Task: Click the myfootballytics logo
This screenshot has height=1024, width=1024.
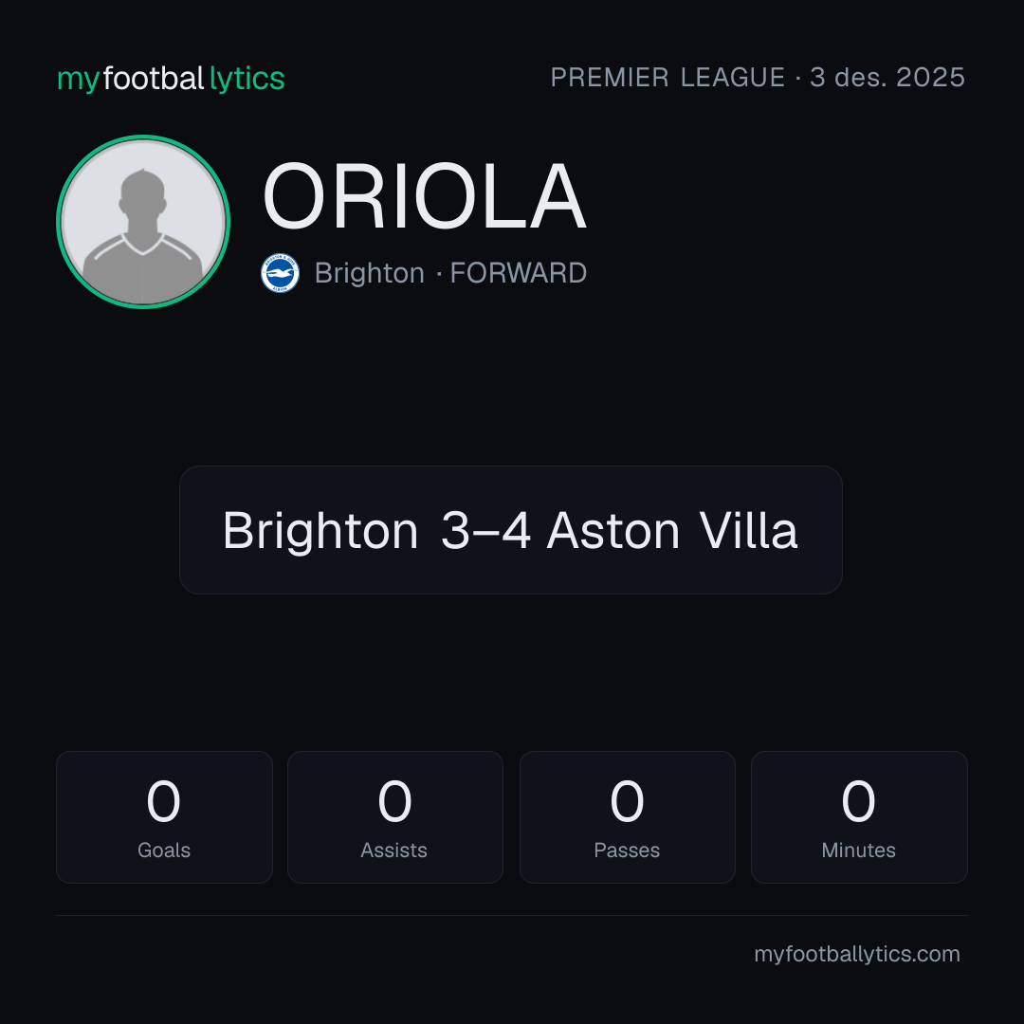Action: (x=171, y=79)
